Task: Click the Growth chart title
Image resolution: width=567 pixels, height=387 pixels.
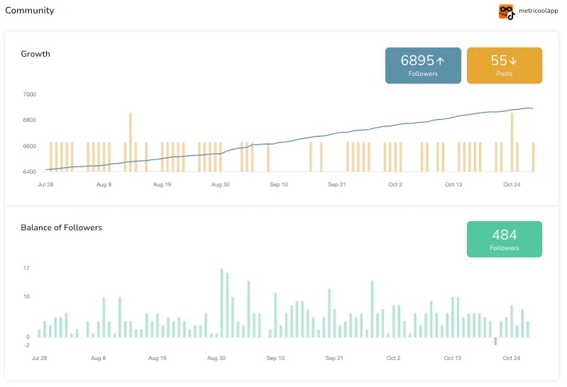Action: [35, 54]
